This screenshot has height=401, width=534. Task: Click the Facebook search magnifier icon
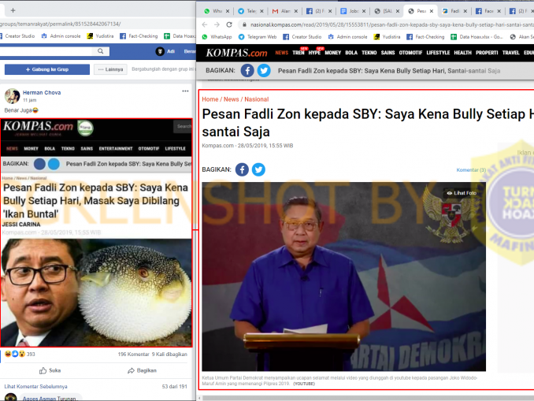(x=101, y=51)
